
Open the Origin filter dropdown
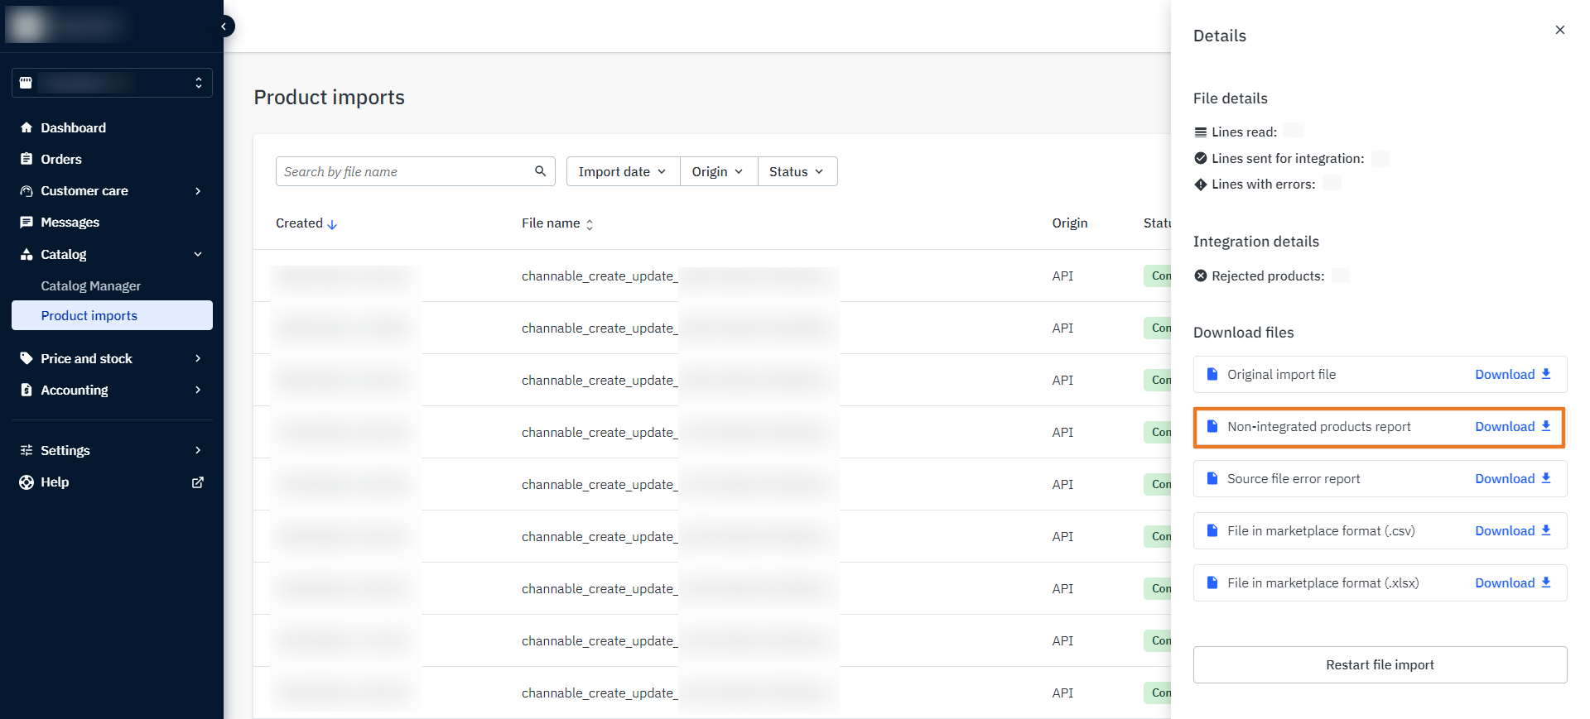(x=718, y=171)
